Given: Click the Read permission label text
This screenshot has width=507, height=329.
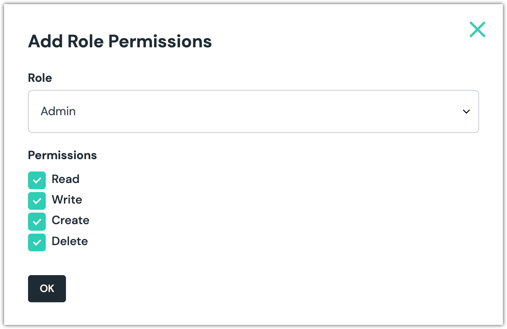Looking at the screenshot, I should (66, 179).
